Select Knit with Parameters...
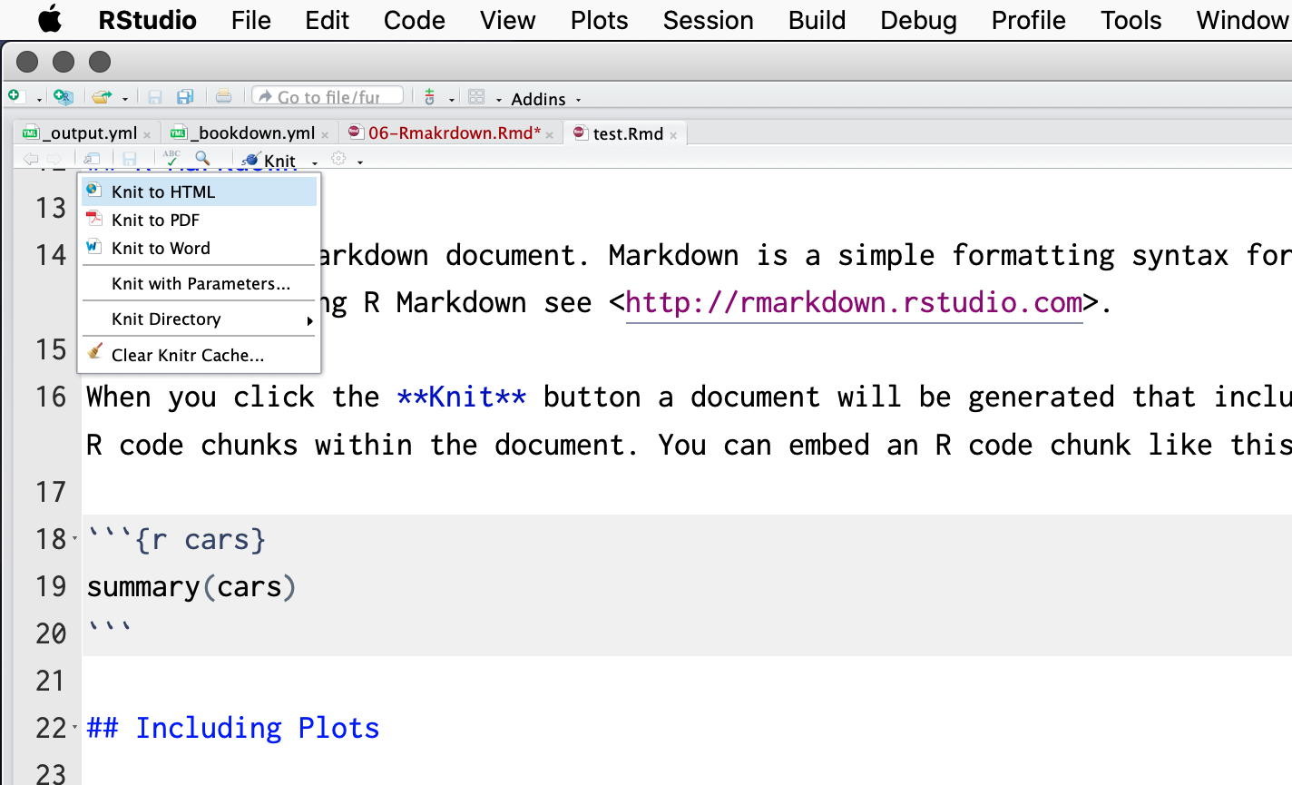 click(200, 283)
